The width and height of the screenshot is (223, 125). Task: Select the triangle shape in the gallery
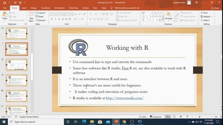(143, 17)
